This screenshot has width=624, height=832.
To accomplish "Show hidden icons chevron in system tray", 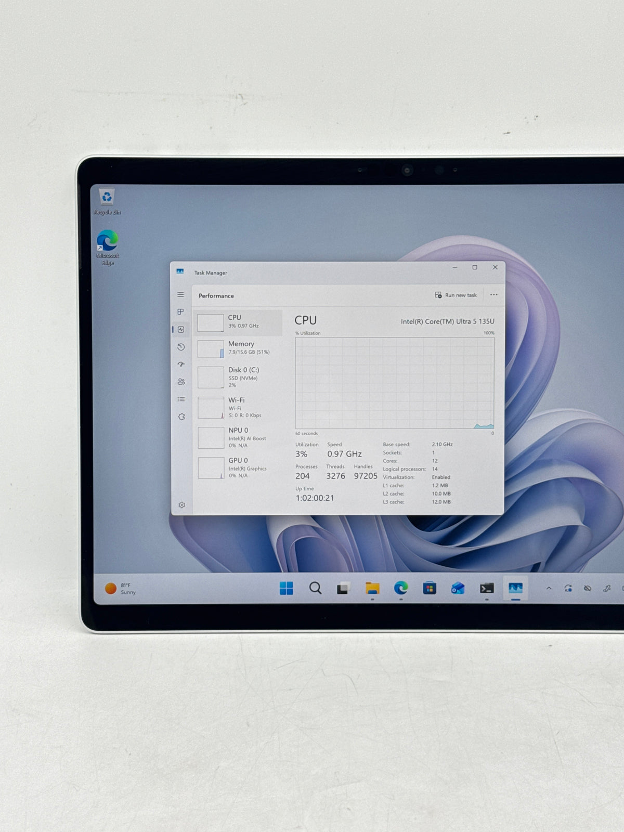I will (549, 588).
